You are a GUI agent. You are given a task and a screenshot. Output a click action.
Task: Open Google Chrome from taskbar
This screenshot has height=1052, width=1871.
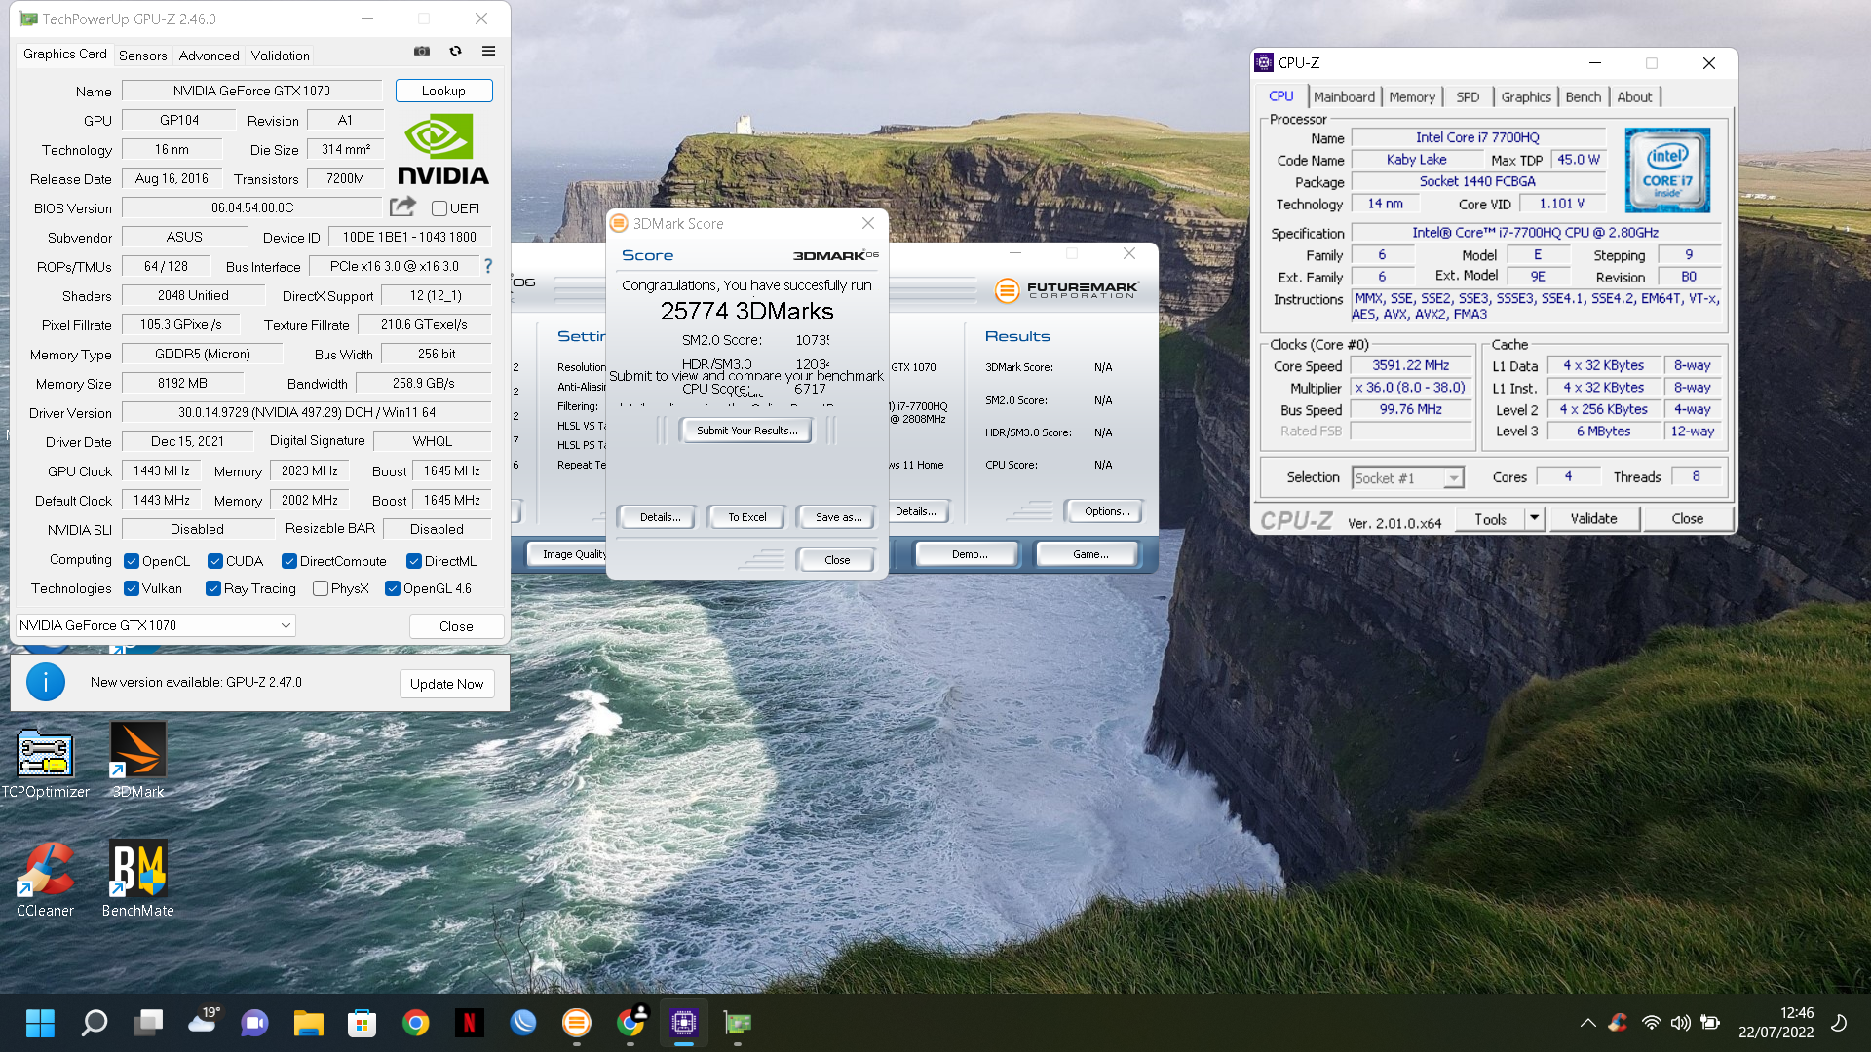tap(416, 1023)
